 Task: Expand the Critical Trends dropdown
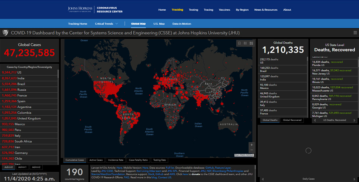pyautogui.click(x=107, y=23)
